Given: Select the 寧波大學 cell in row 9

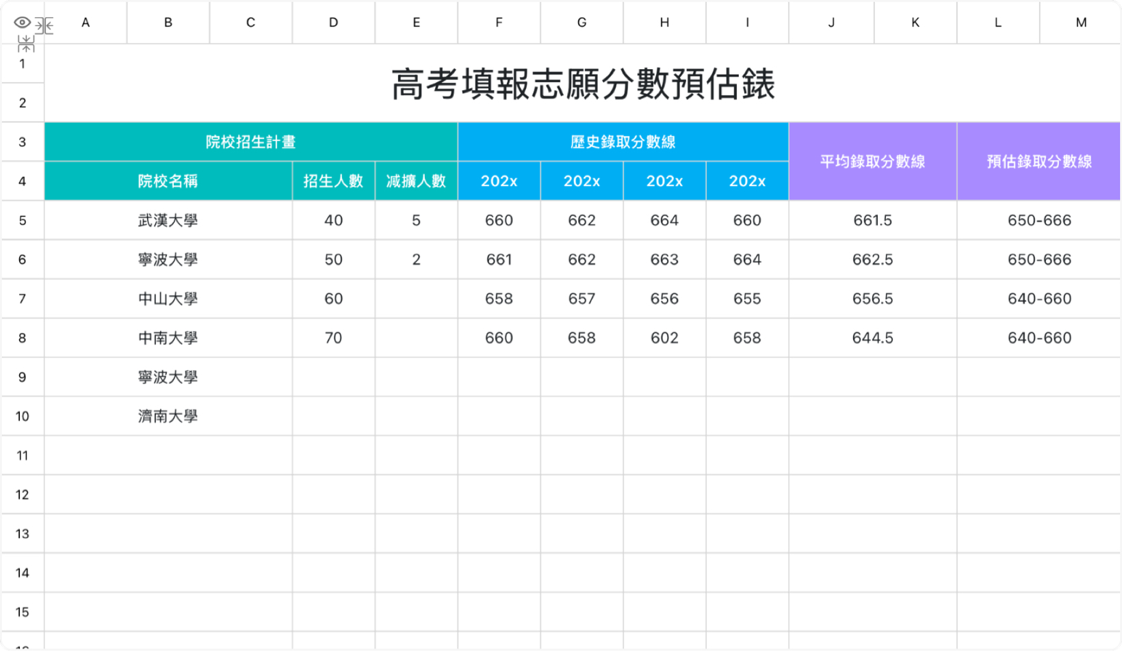Looking at the screenshot, I should click(168, 377).
